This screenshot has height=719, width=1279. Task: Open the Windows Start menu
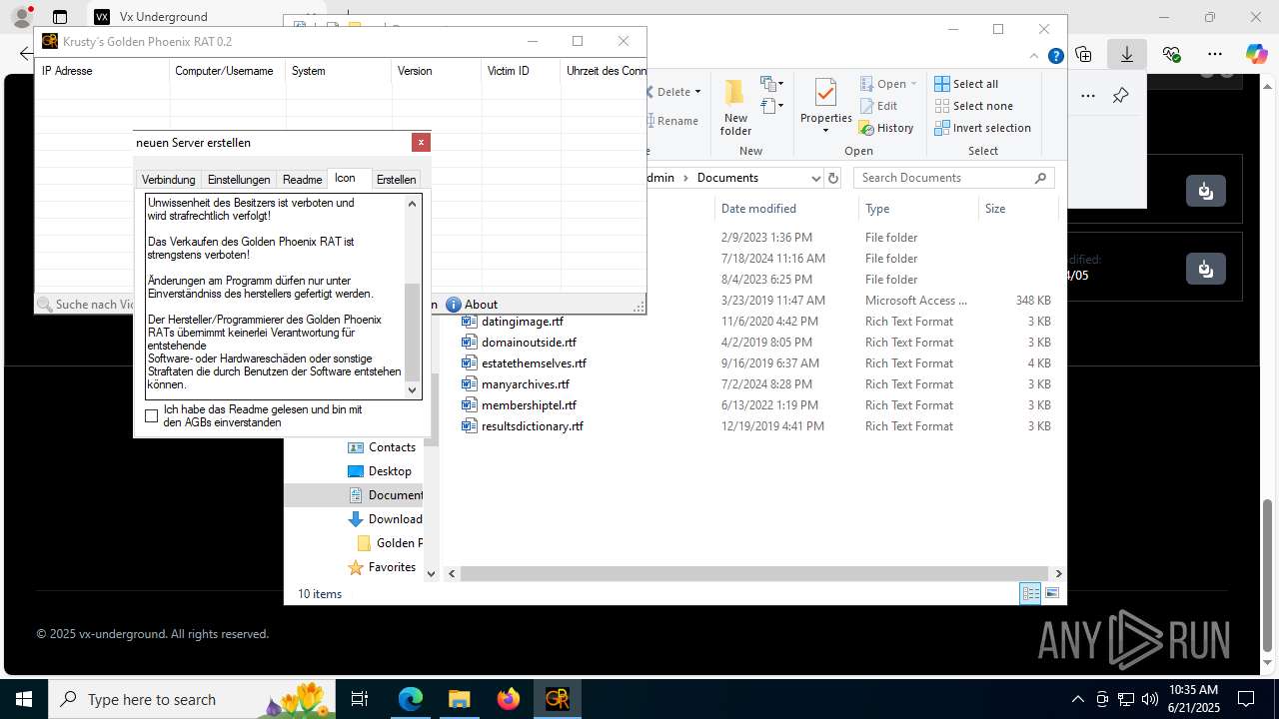click(24, 699)
